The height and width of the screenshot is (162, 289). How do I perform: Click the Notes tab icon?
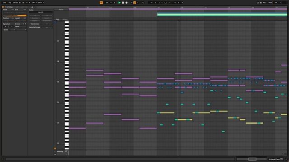point(32,7)
